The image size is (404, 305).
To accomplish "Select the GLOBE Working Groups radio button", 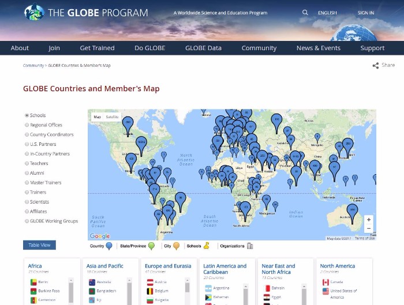I will click(x=27, y=221).
